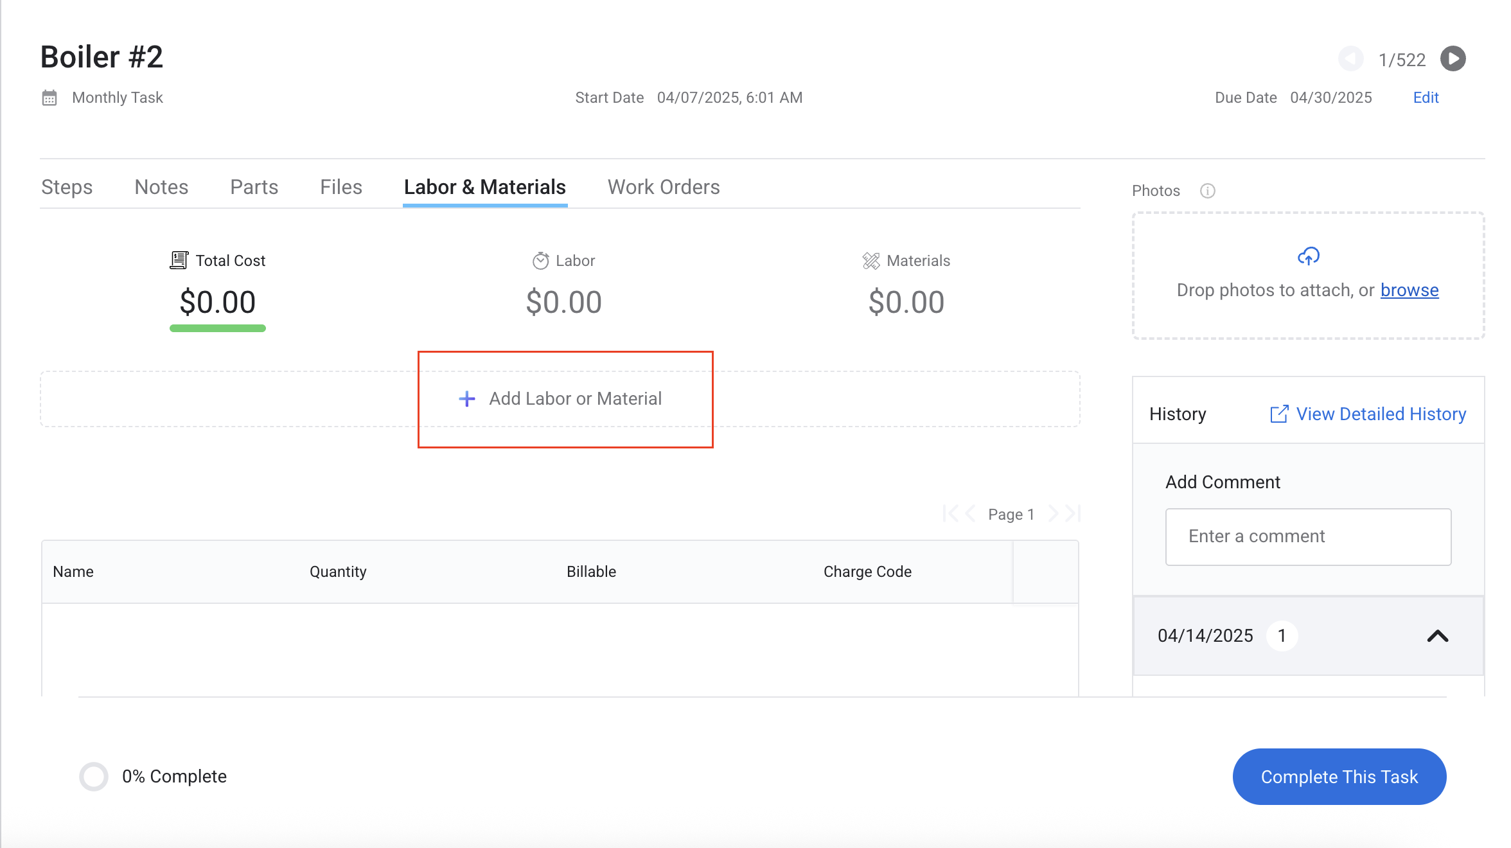Viewport: 1511px width, 848px height.
Task: Click the Boiler #2 title
Action: [x=102, y=57]
